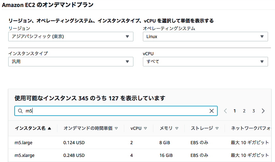275x162 pixels.
Task: Click vCPU value 2 for m5.large
Action: point(131,143)
